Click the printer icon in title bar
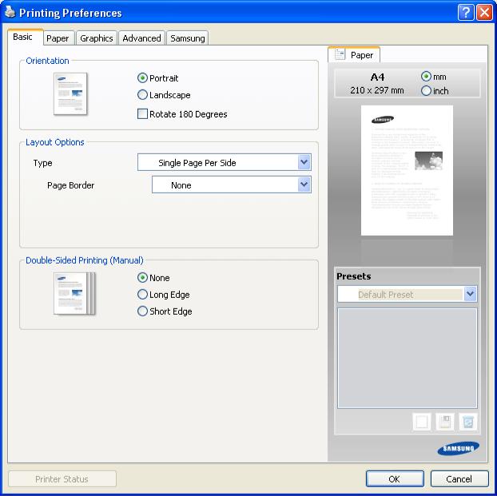 click(x=10, y=12)
